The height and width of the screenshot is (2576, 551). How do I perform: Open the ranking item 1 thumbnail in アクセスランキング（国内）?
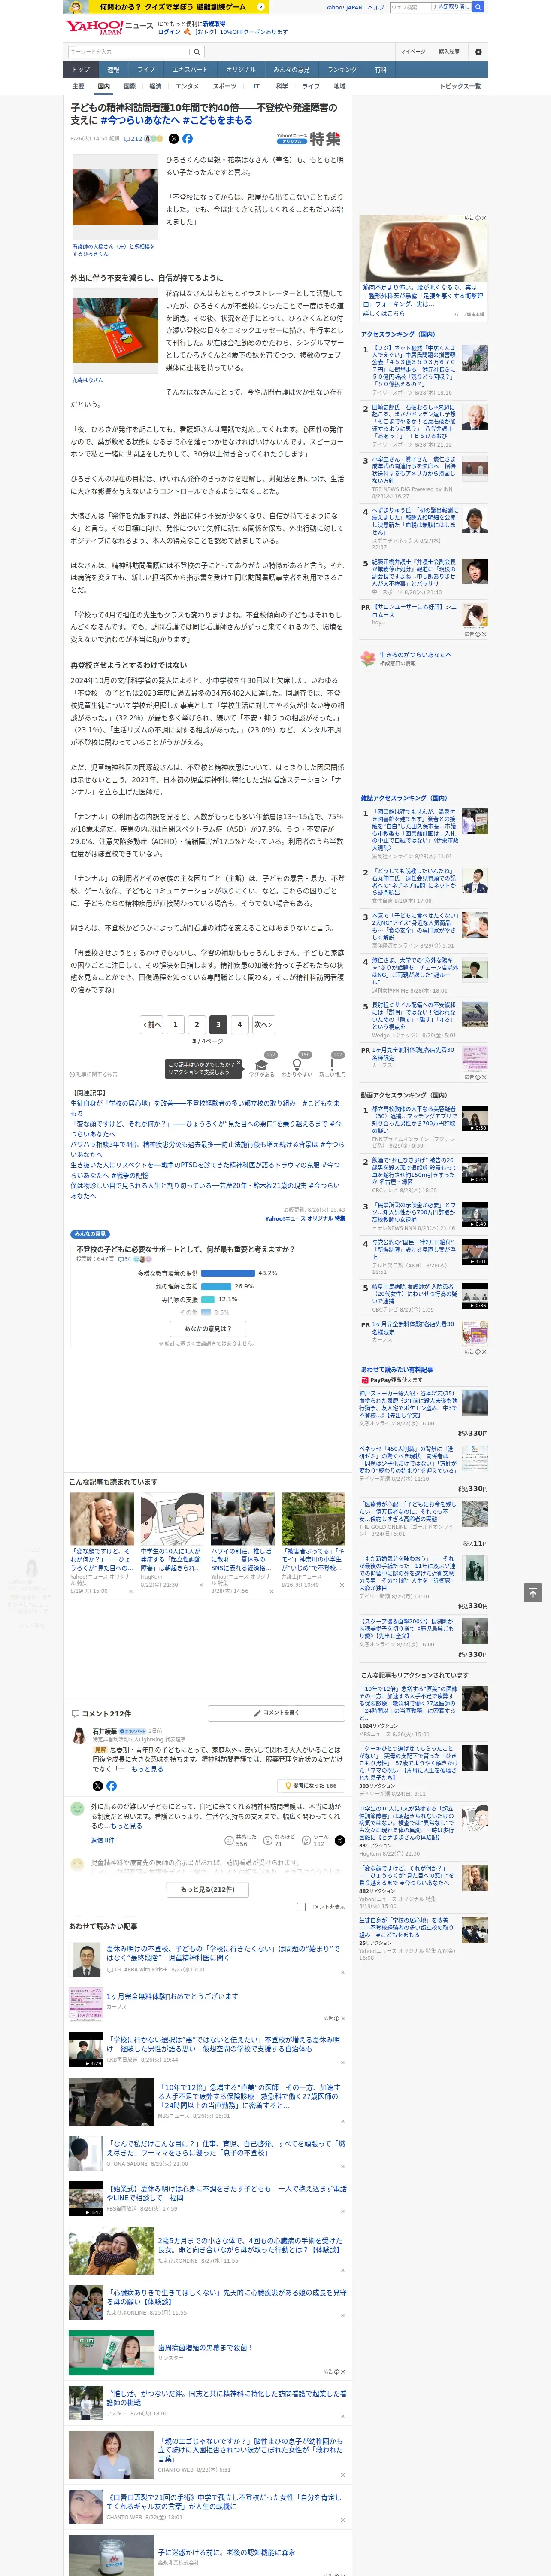(475, 358)
